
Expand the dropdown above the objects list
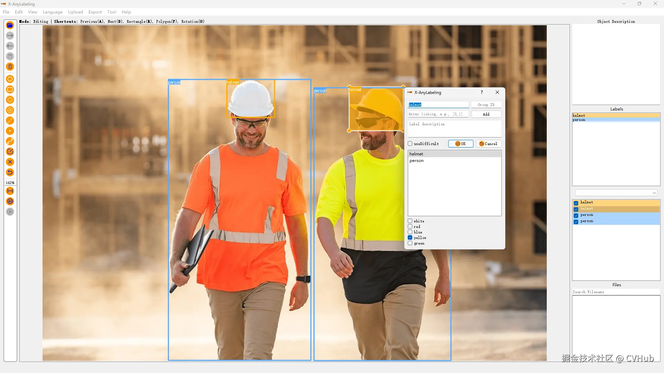654,193
